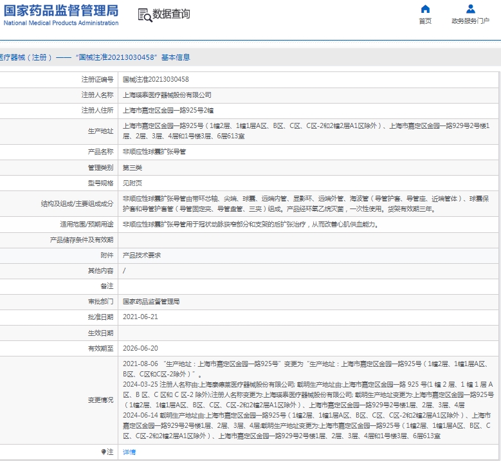Click the 变更情况 row label
The width and height of the screenshot is (501, 462).
[x=100, y=400]
